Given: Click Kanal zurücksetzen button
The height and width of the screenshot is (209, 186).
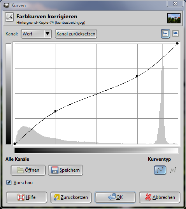Looking at the screenshot, I should (76, 34).
